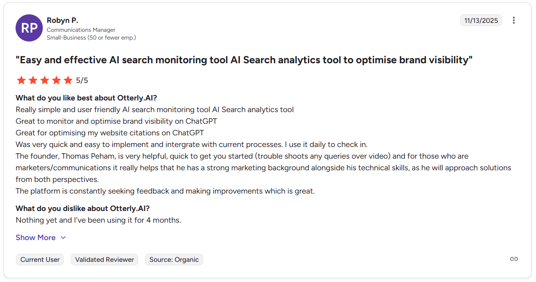Image resolution: width=536 pixels, height=282 pixels.
Task: Click the second rating star
Action: click(x=33, y=80)
